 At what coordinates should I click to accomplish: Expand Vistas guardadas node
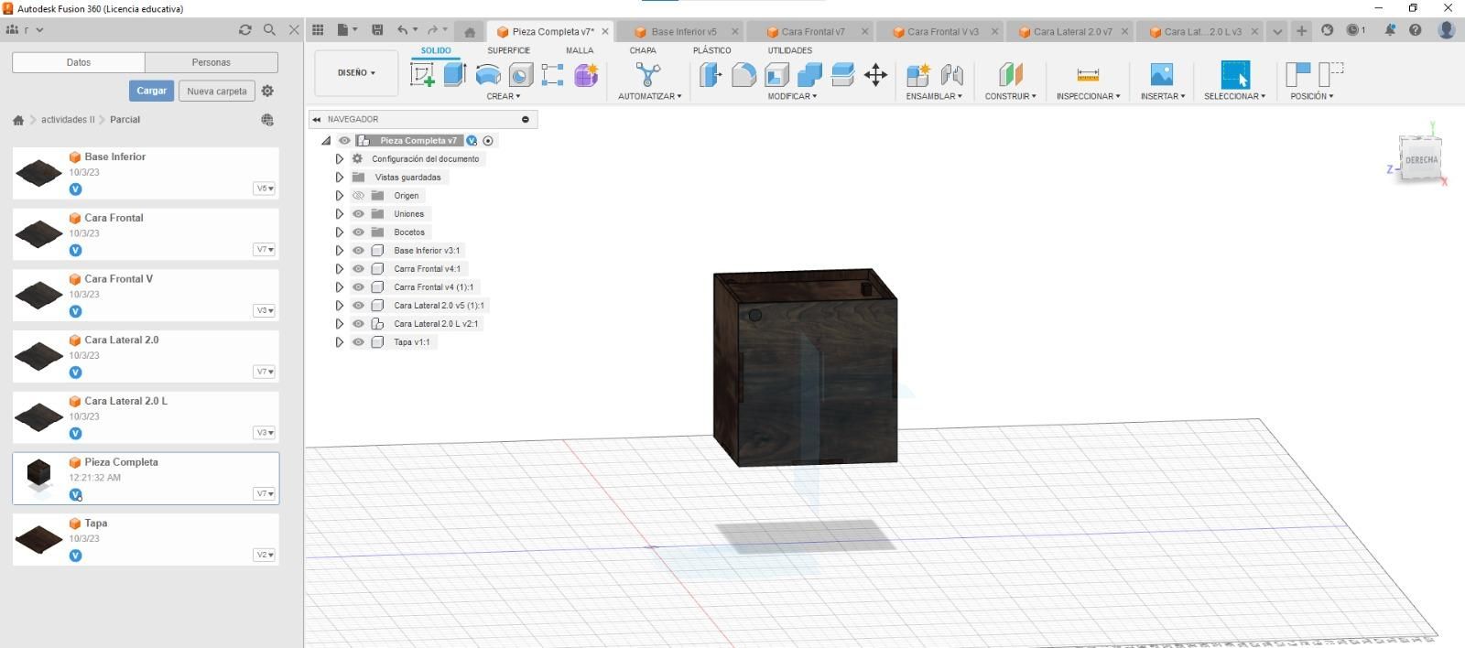(x=340, y=177)
